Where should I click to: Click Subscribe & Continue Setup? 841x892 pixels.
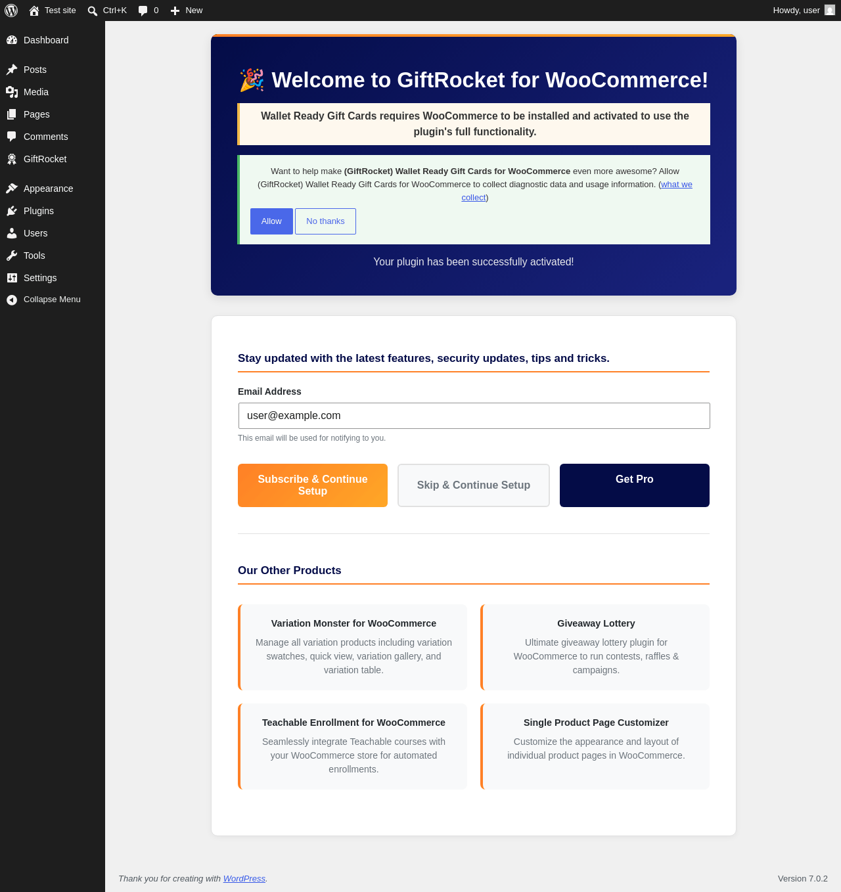313,485
